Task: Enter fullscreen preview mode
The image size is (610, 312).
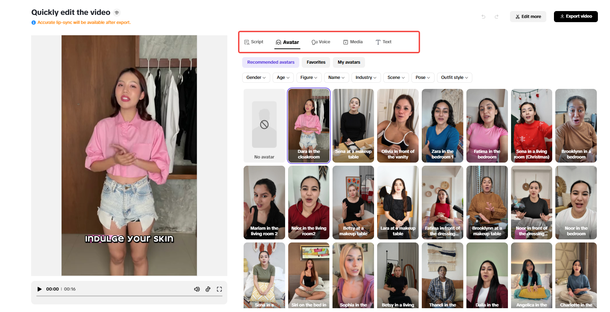Action: pyautogui.click(x=219, y=289)
